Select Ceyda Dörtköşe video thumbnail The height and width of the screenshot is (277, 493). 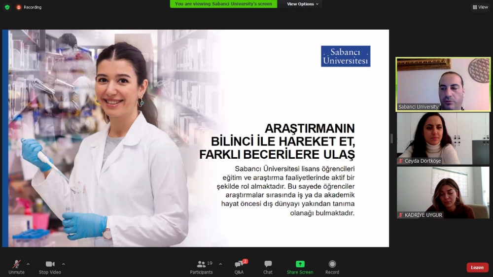443,138
